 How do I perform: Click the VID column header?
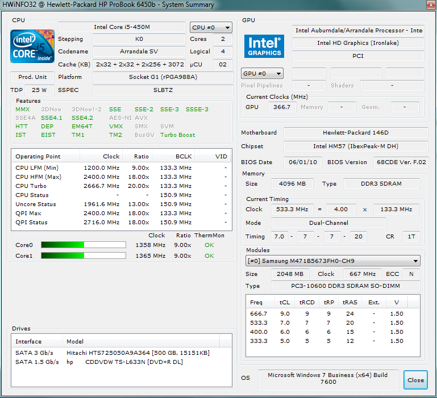(213, 157)
